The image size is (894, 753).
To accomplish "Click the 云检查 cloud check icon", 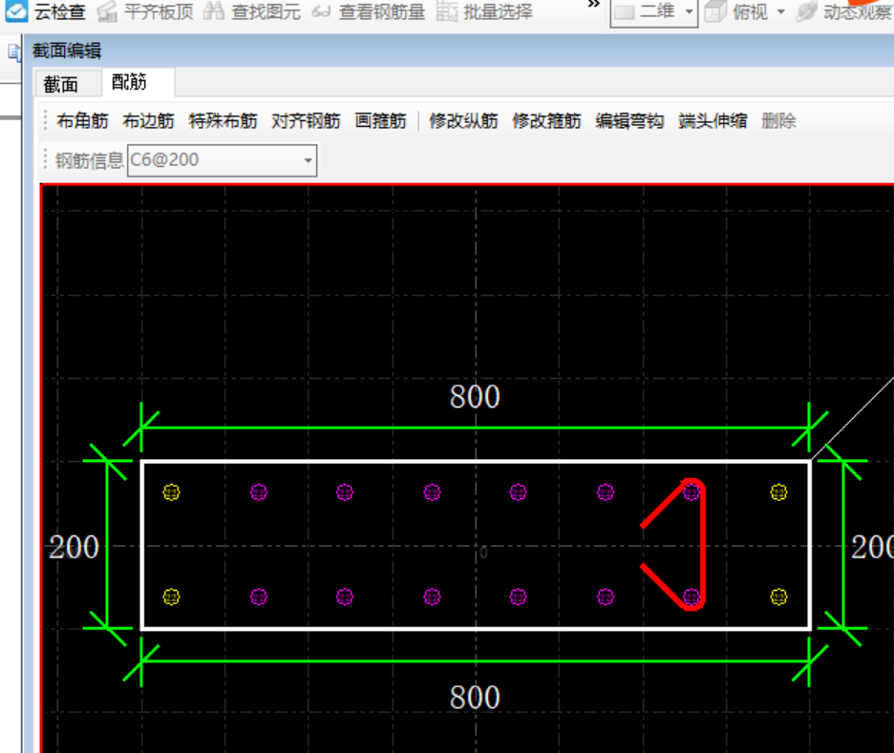I will [x=16, y=10].
